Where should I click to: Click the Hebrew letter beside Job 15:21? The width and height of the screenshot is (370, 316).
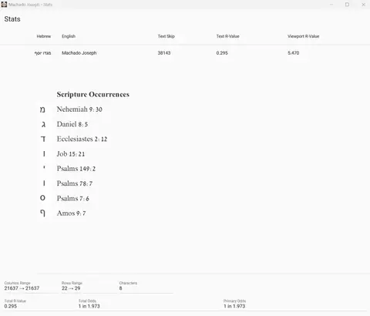(44, 154)
